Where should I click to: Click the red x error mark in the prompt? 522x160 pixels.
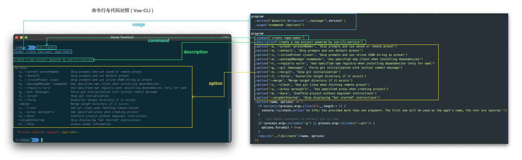17,140
